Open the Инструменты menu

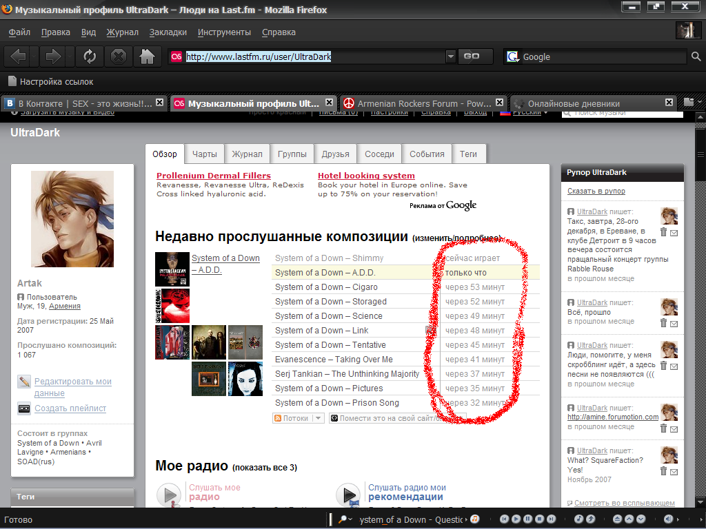(x=224, y=32)
